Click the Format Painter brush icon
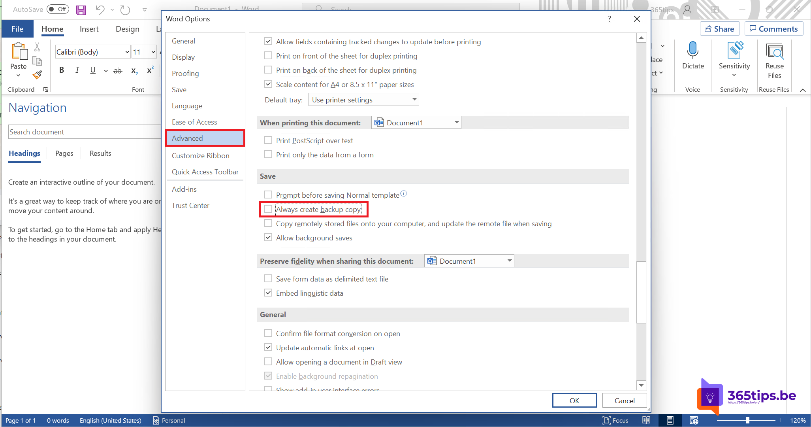Image resolution: width=811 pixels, height=427 pixels. 37,75
